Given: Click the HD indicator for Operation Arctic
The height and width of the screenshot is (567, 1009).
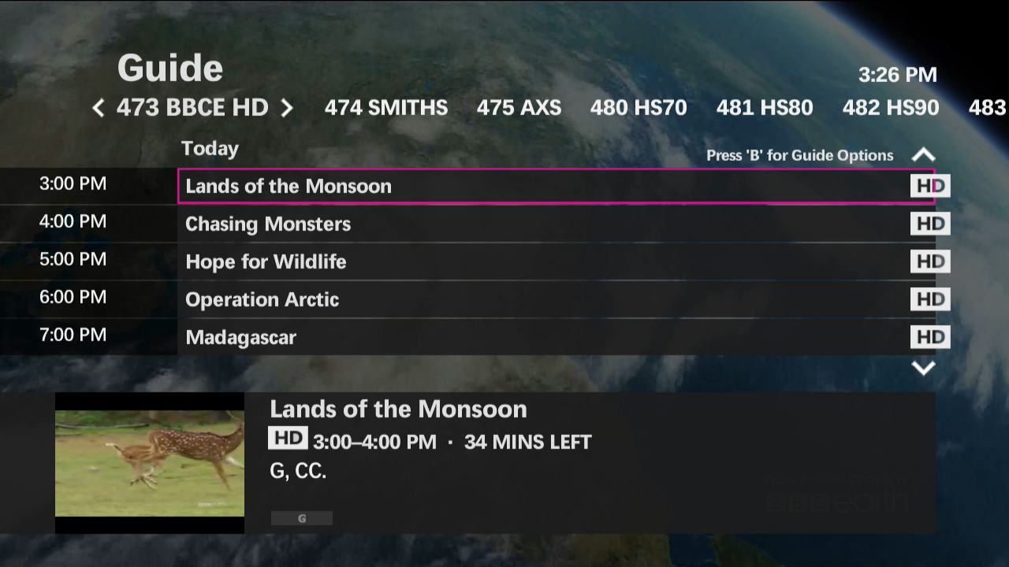Looking at the screenshot, I should point(930,299).
